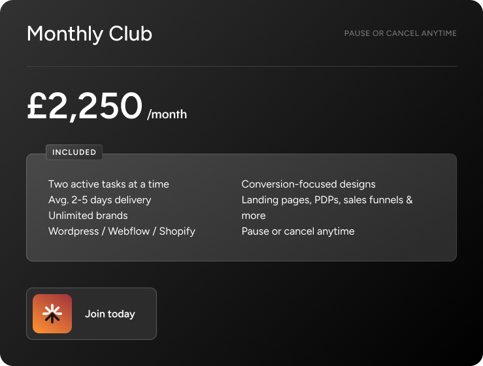Click the horizontal divider under the heading
Image resolution: width=483 pixels, height=366 pixels.
coord(242,66)
